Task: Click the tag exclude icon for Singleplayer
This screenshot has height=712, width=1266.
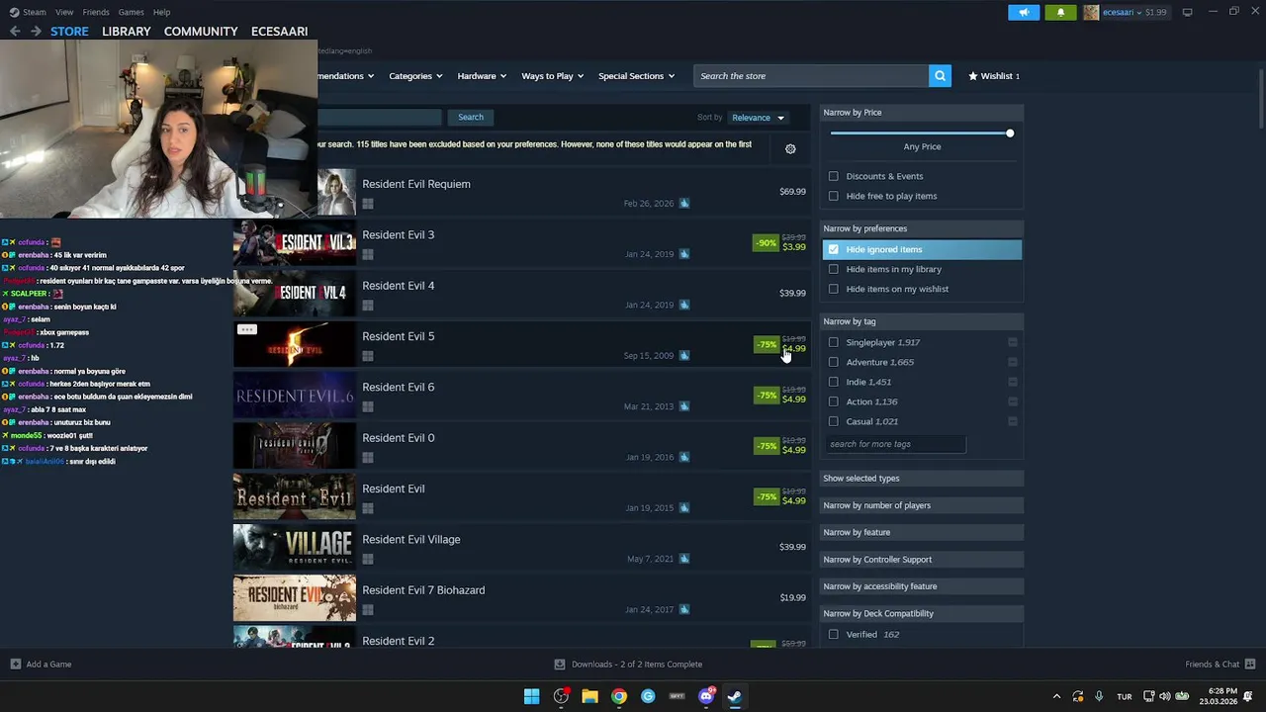Action: pyautogui.click(x=1012, y=342)
